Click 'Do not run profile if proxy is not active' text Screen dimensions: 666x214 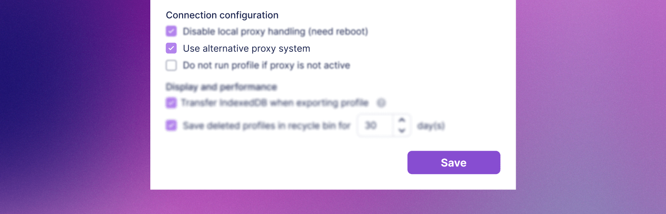click(266, 65)
